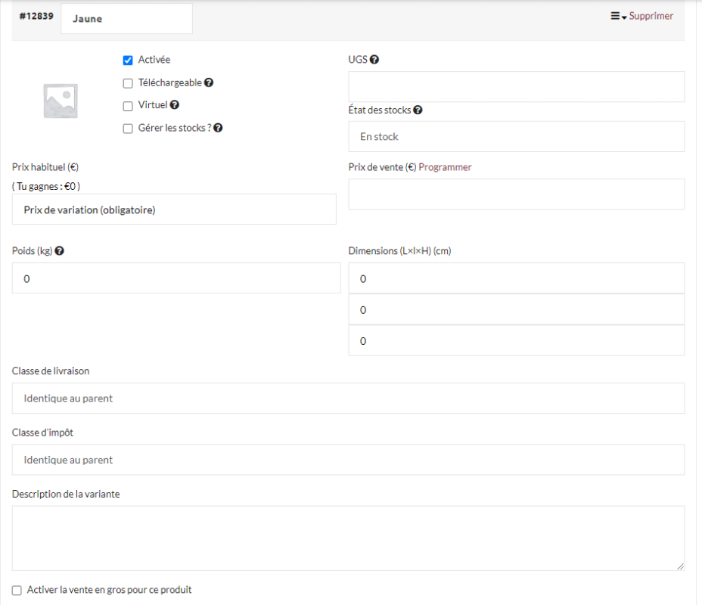
Task: Open the Classe de livraison dropdown
Action: (x=348, y=399)
